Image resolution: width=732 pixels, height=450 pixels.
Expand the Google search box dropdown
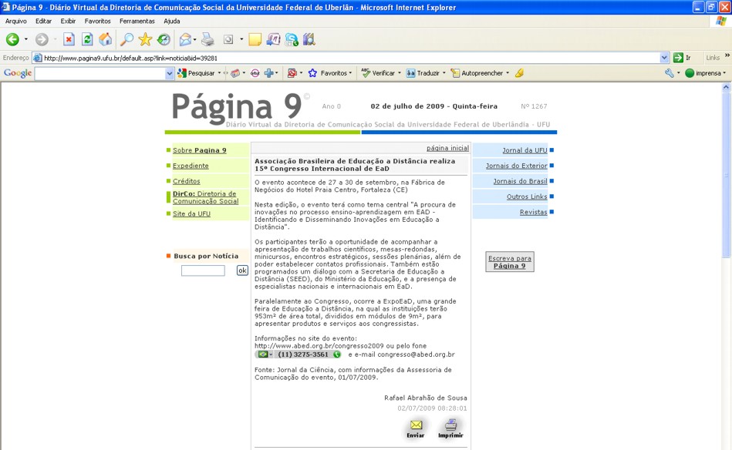click(170, 74)
